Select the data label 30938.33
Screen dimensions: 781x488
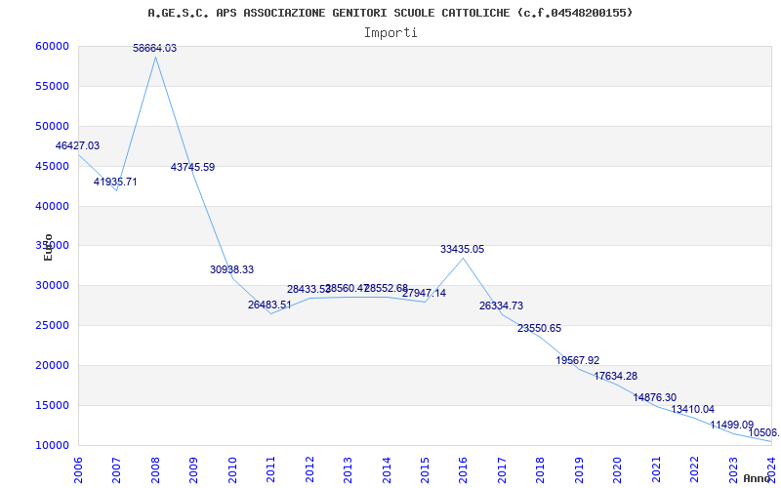coord(231,269)
